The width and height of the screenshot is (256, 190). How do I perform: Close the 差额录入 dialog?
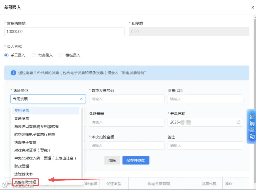253,7
